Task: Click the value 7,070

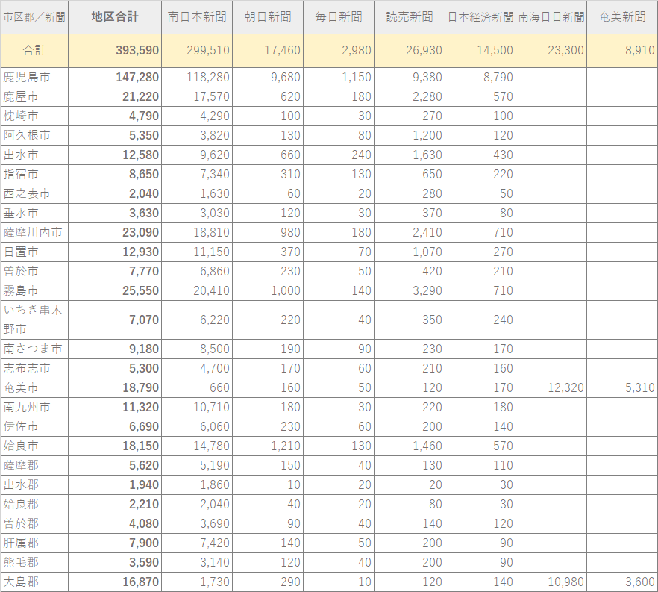Action: pos(144,320)
